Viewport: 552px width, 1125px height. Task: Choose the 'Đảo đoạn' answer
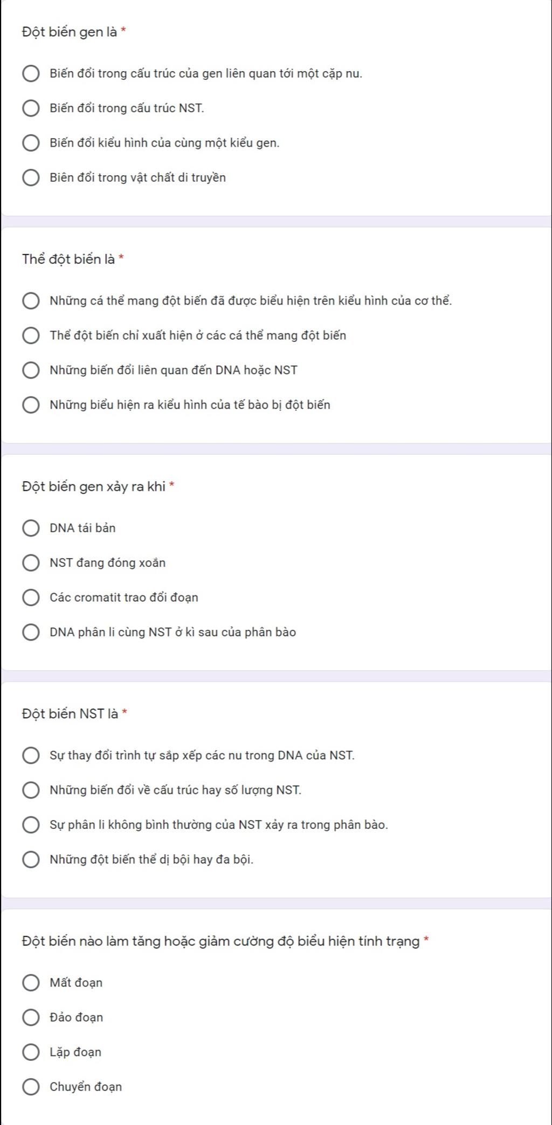tap(31, 1018)
